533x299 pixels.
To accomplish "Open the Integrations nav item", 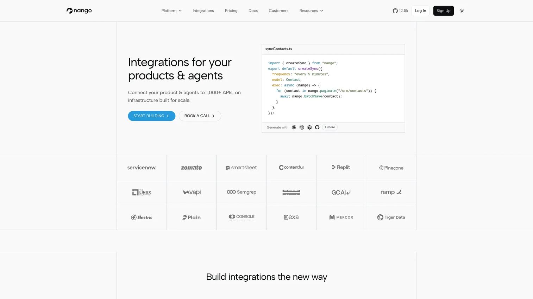I will pyautogui.click(x=203, y=11).
